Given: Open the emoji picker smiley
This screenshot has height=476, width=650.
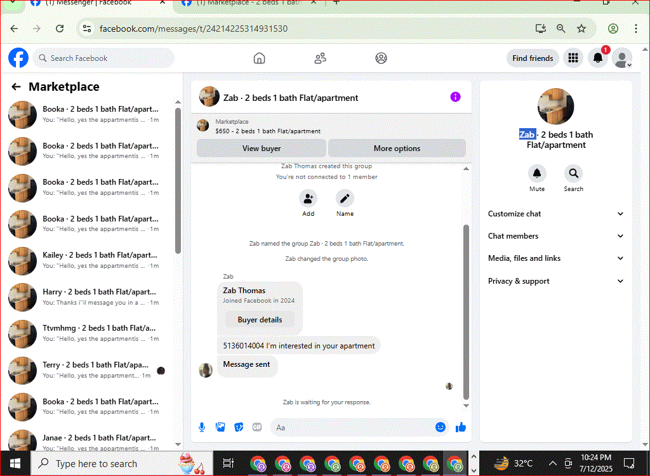Looking at the screenshot, I should point(441,427).
